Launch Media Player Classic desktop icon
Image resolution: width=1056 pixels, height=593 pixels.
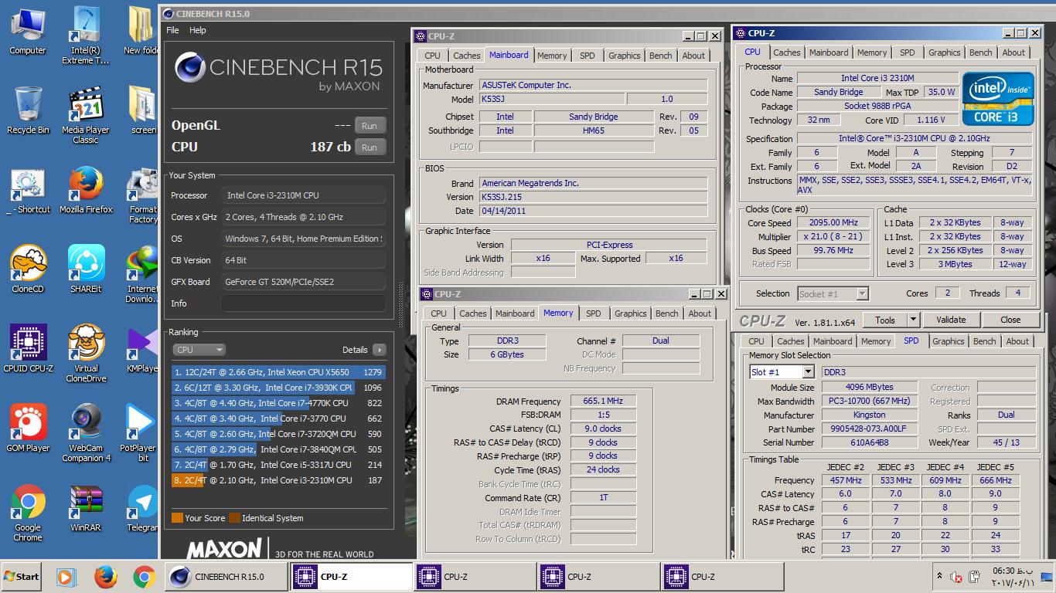point(86,115)
